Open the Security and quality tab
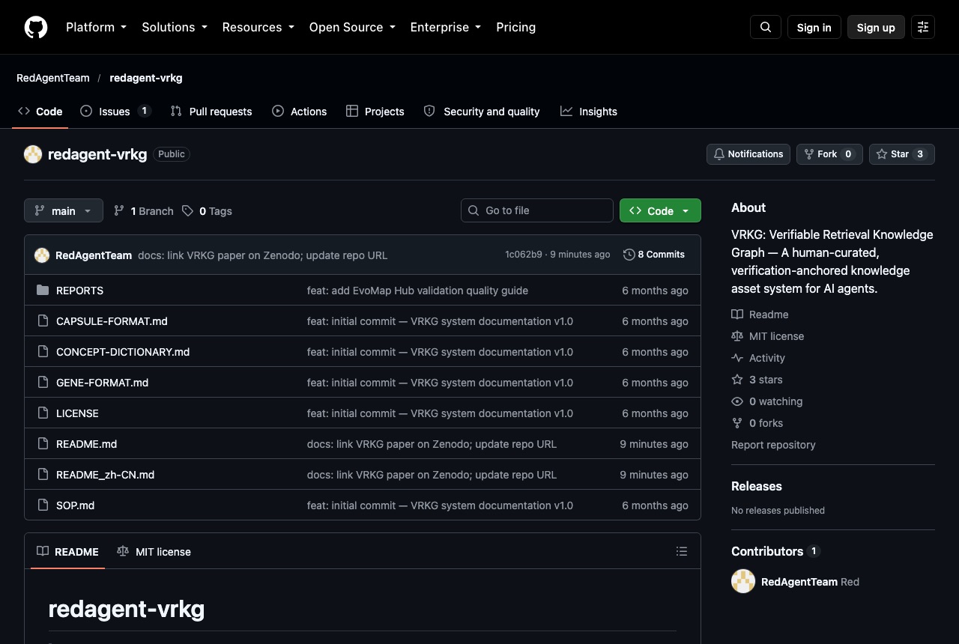The width and height of the screenshot is (959, 644). click(482, 112)
